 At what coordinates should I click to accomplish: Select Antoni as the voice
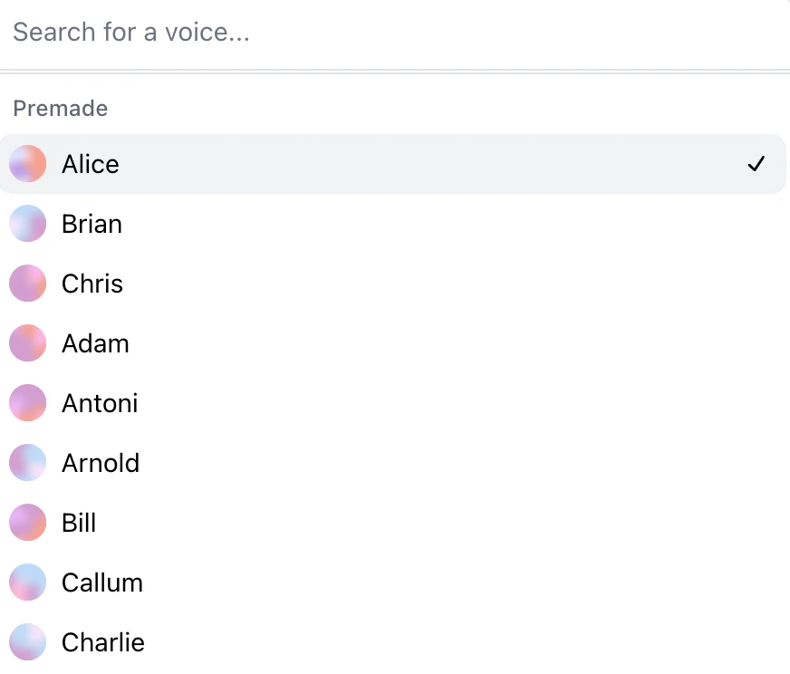(x=393, y=403)
